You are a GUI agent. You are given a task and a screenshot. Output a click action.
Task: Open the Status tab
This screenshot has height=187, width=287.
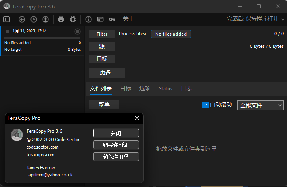pos(166,89)
